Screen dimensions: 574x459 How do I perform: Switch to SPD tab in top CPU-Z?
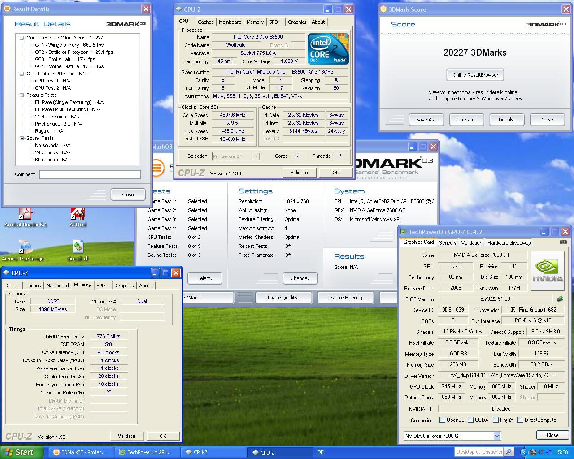pyautogui.click(x=274, y=22)
